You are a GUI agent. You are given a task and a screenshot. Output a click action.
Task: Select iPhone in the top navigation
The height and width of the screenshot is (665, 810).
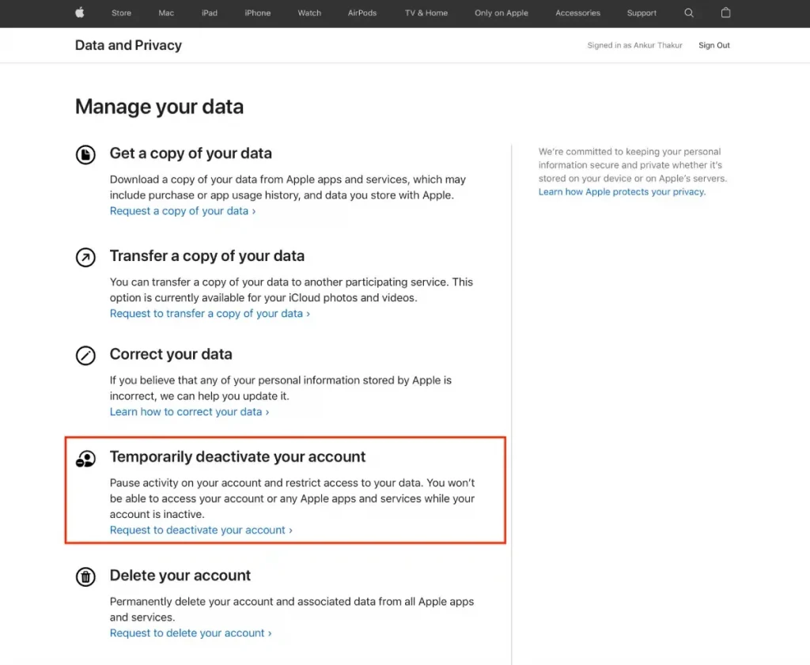257,13
